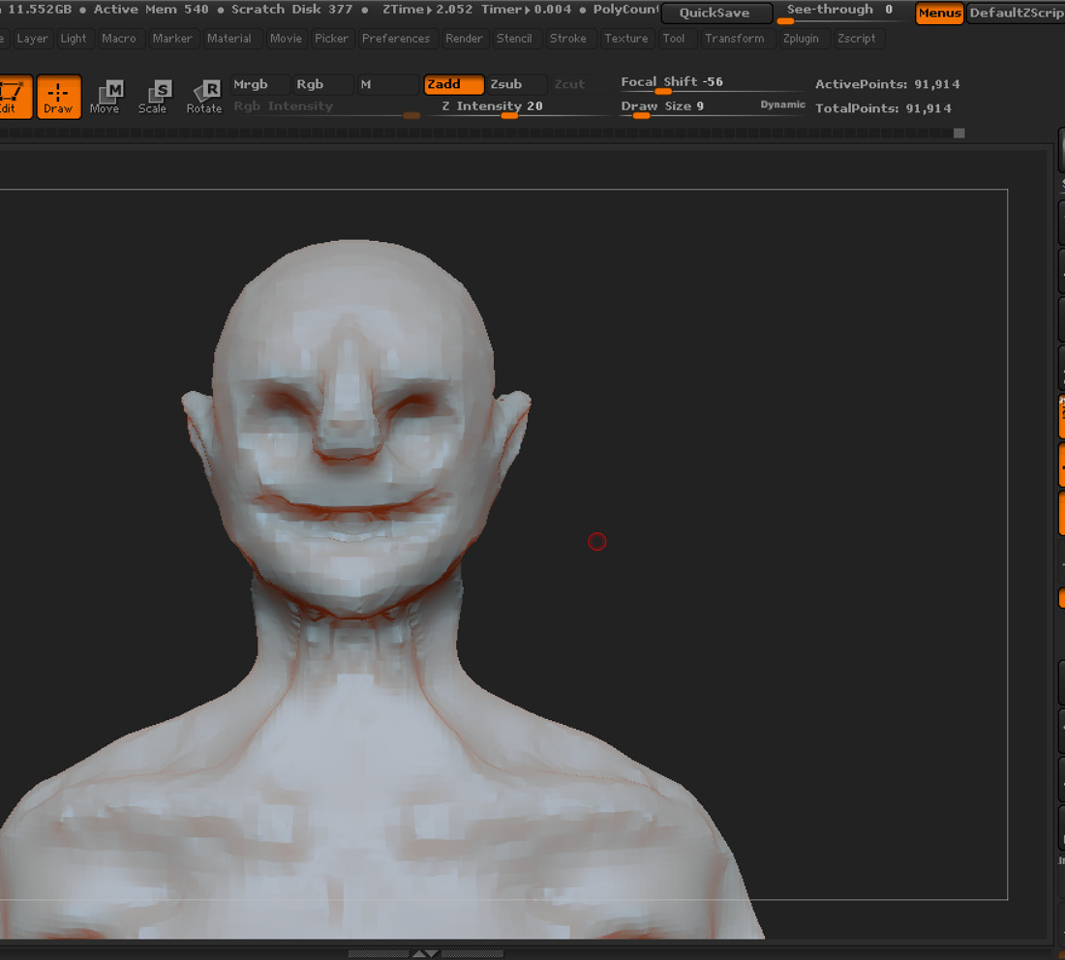Click the small square at timeline end
The height and width of the screenshot is (960, 1065).
point(959,134)
